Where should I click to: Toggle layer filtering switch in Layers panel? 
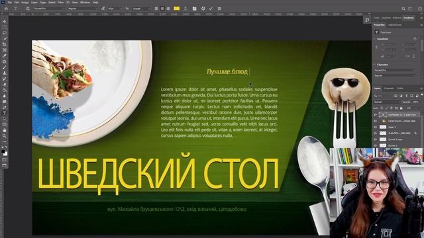[421, 95]
